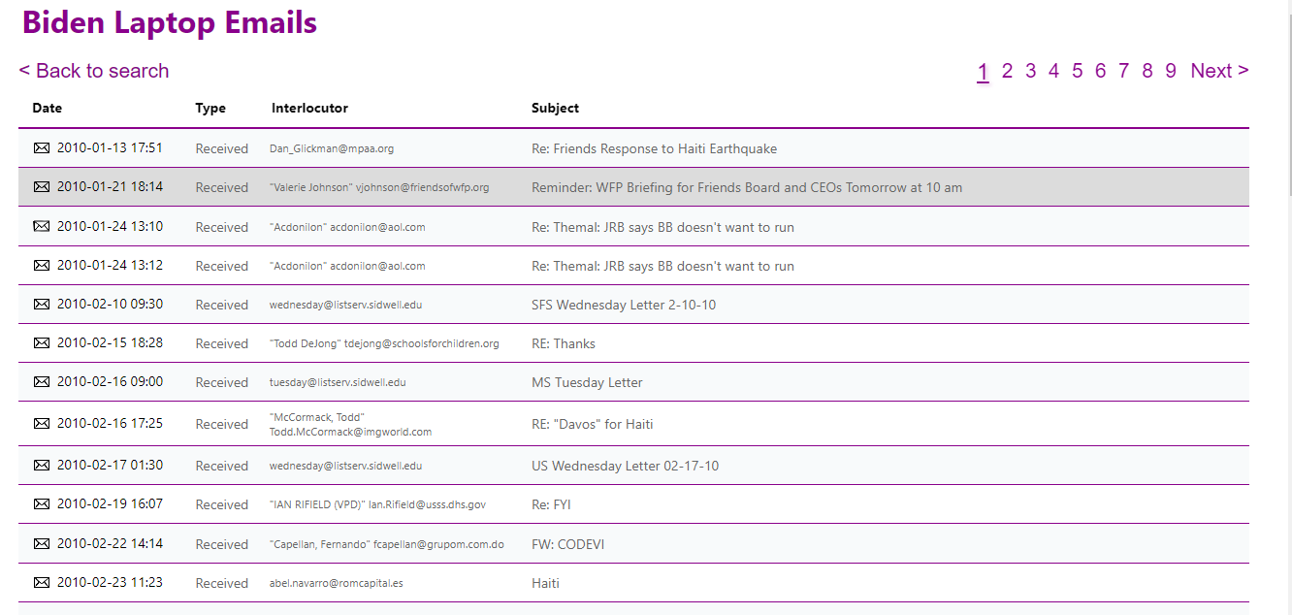The width and height of the screenshot is (1292, 615).
Task: Go to results page 9
Action: [1171, 71]
